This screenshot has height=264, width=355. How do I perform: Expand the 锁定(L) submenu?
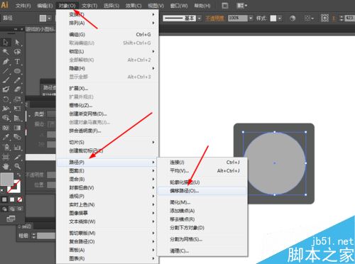[107, 51]
